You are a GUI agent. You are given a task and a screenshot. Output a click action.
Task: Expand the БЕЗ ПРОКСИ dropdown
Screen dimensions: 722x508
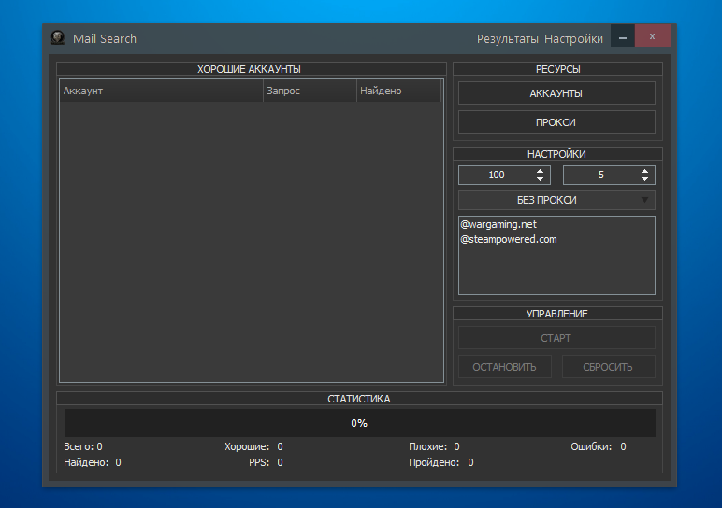tap(556, 200)
